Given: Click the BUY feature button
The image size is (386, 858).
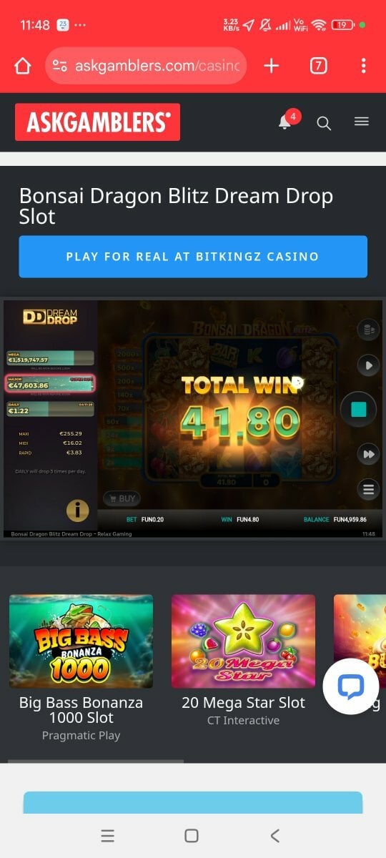Looking at the screenshot, I should pos(122,498).
